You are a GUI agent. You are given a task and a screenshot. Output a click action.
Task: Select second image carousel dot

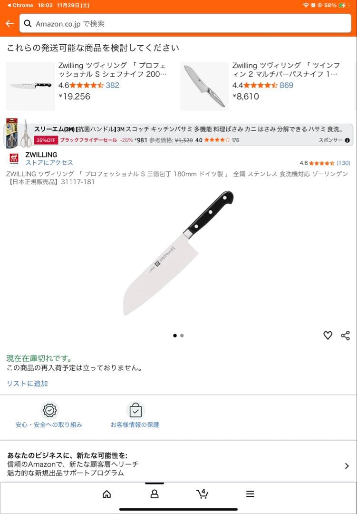[182, 336]
